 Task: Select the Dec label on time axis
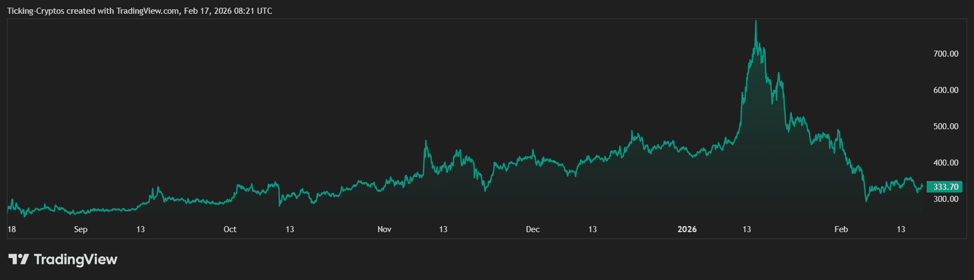tap(532, 229)
